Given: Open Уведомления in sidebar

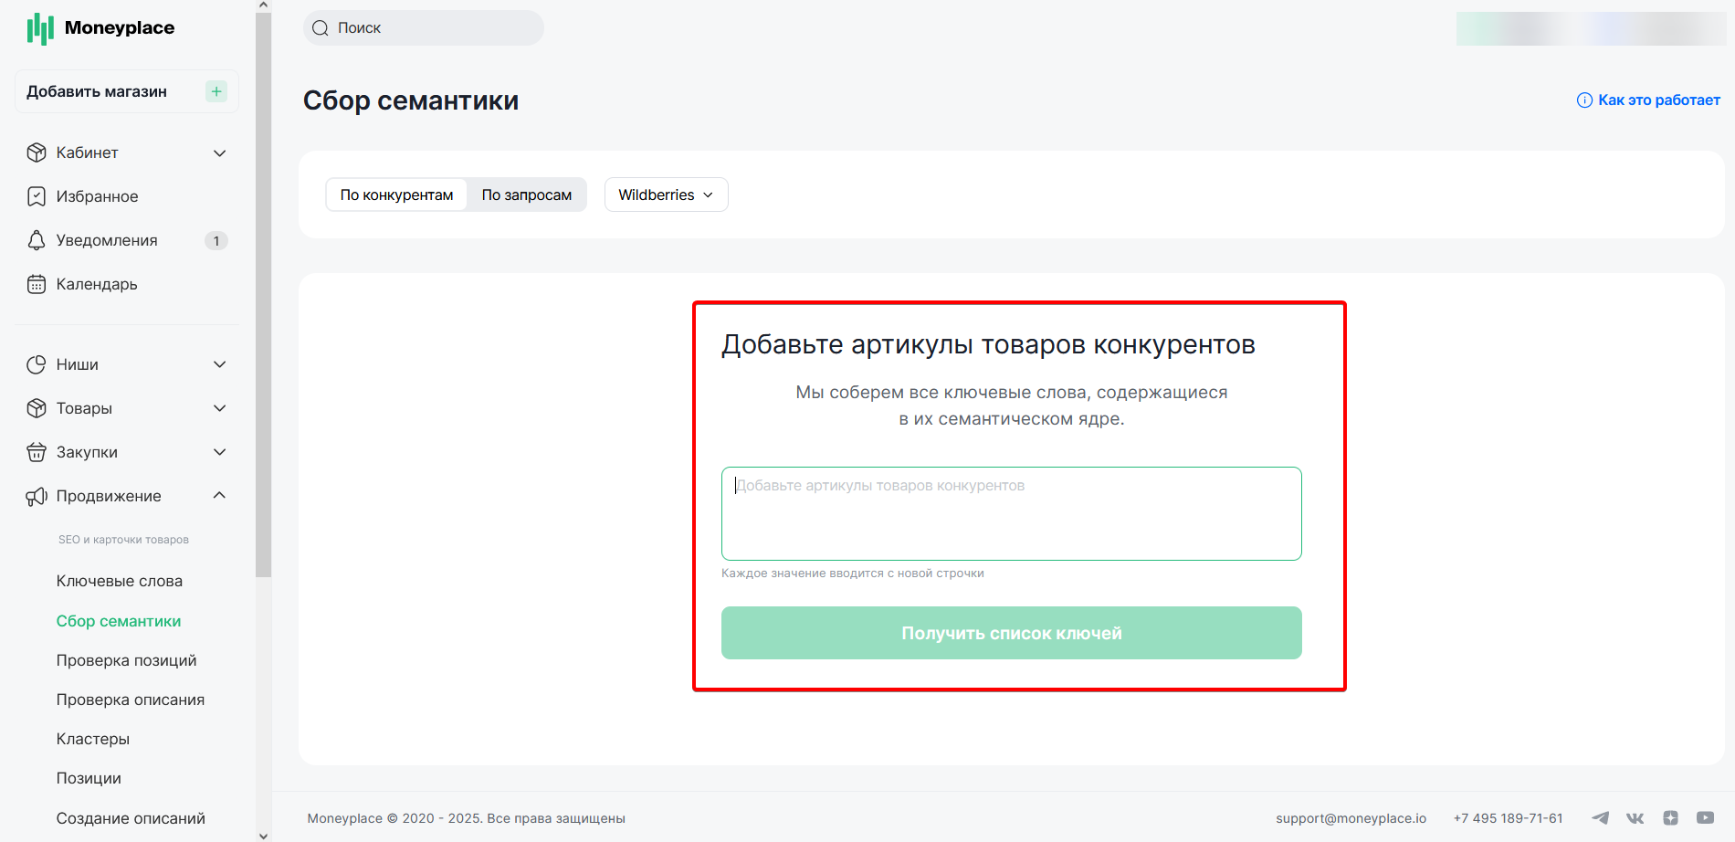Looking at the screenshot, I should (x=107, y=240).
